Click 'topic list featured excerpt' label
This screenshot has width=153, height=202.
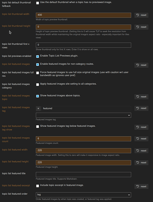(16, 185)
